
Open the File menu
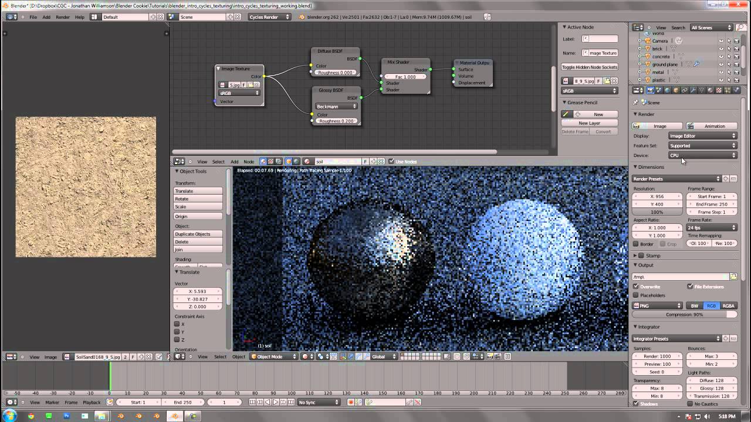pyautogui.click(x=33, y=17)
